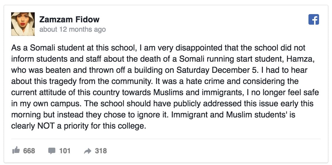Click the name "Hamza" in the post
Screen dimensions: 332x165
pyautogui.click(x=302, y=59)
